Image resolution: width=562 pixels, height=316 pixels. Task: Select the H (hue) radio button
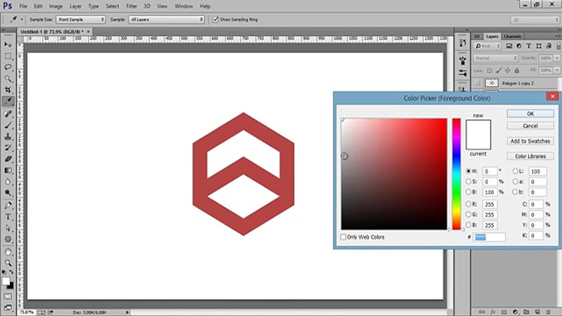pyautogui.click(x=468, y=171)
